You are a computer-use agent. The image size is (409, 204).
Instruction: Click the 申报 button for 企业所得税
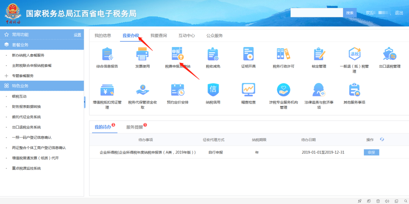tap(371, 152)
